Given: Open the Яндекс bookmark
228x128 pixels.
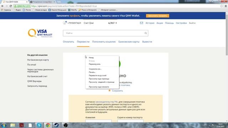Looking at the screenshot, I should [17, 10].
